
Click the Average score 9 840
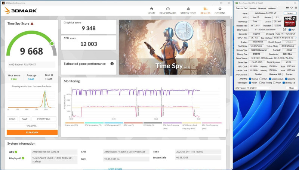(31, 79)
